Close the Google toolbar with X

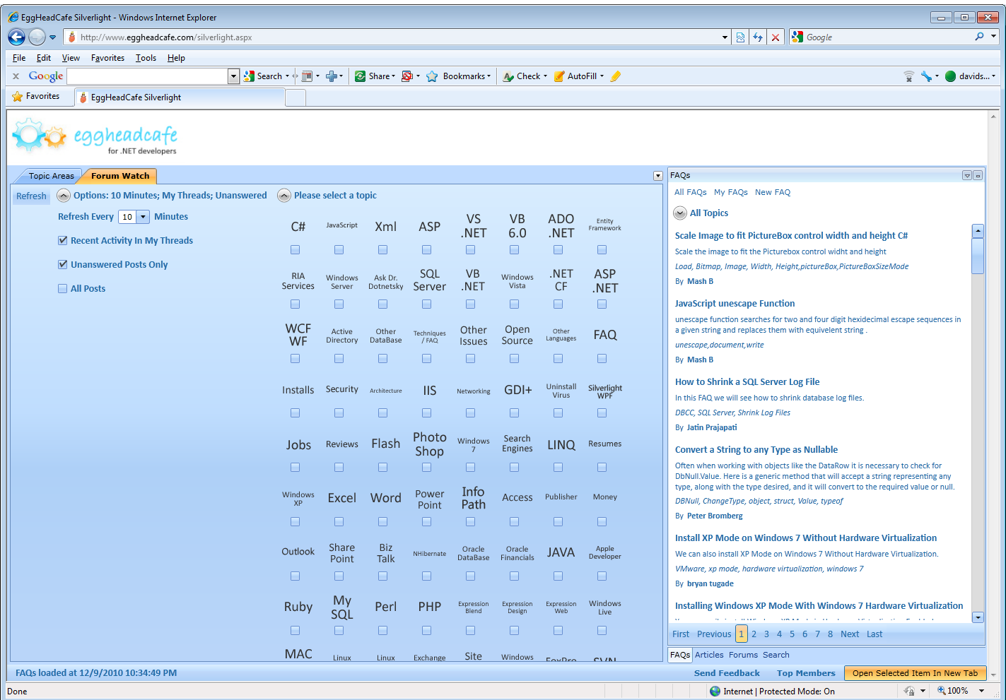[x=16, y=76]
